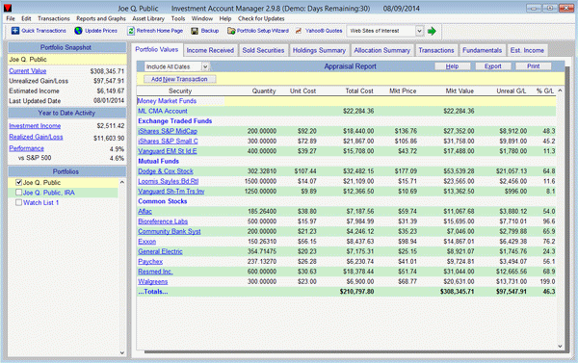Open the Asset Library menu
Image resolution: width=578 pixels, height=363 pixels.
(x=148, y=18)
